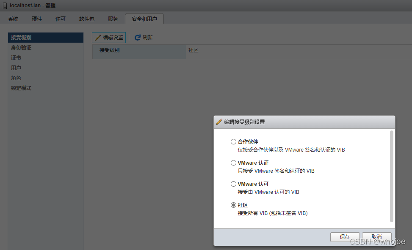The height and width of the screenshot is (250, 412).
Task: Select the VMware 认证 radio button
Action: [233, 163]
